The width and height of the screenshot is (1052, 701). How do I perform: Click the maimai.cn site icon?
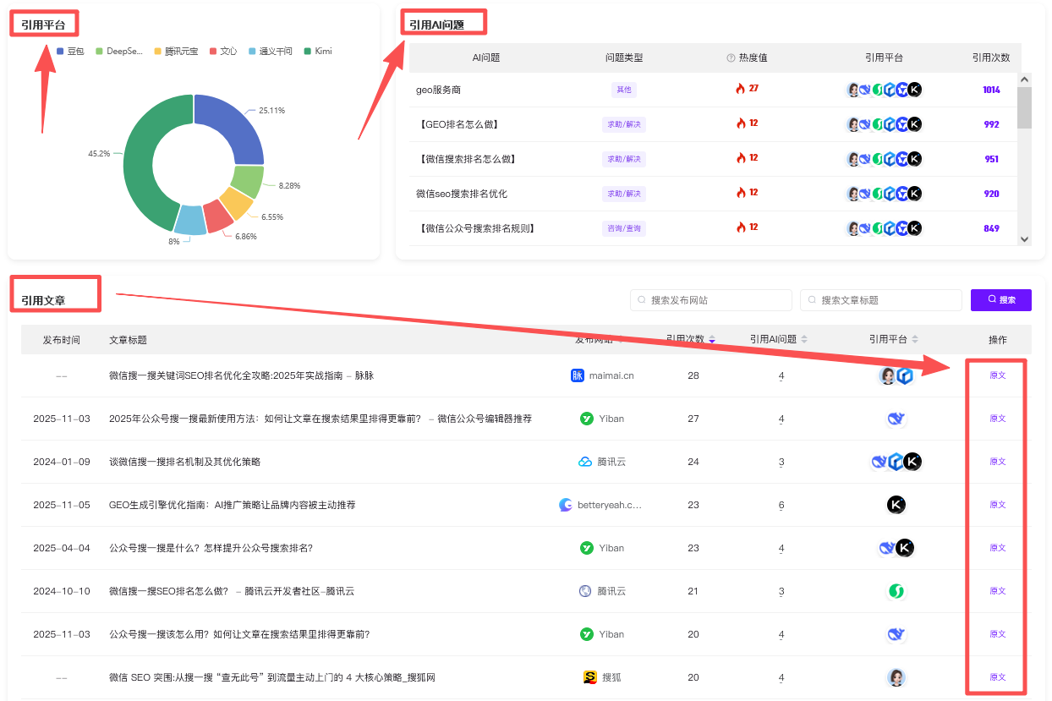pyautogui.click(x=578, y=375)
